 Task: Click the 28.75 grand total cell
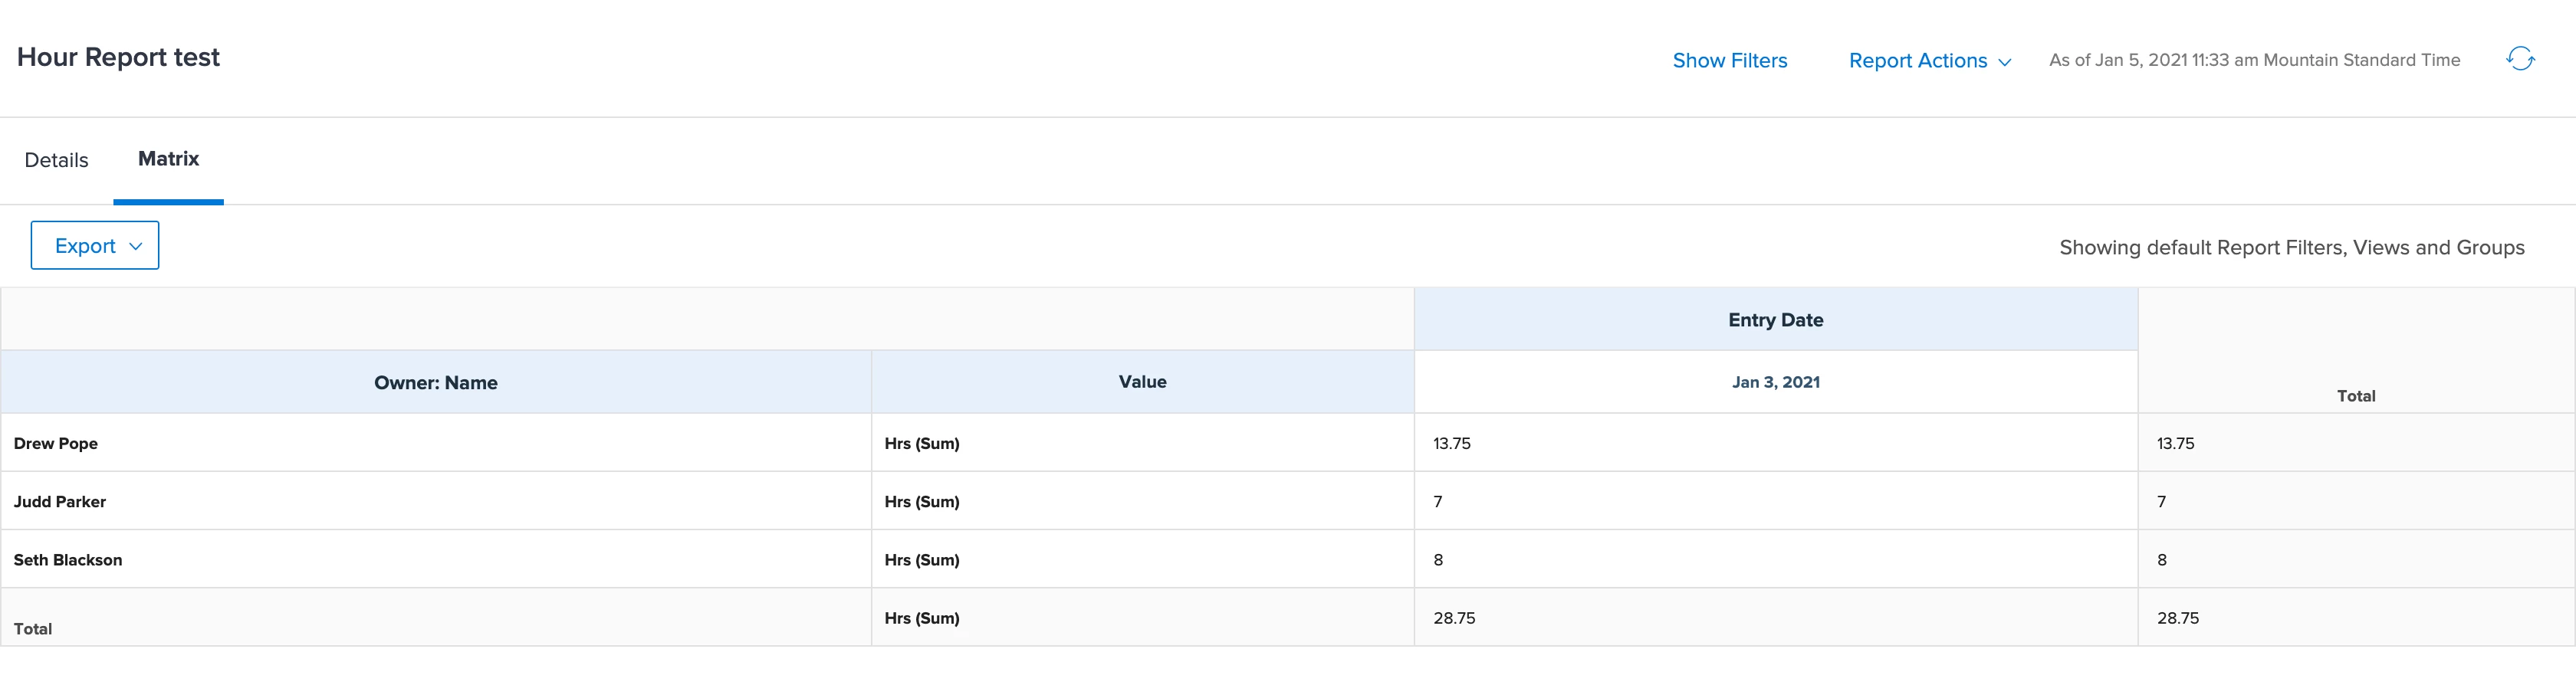tap(2355, 618)
